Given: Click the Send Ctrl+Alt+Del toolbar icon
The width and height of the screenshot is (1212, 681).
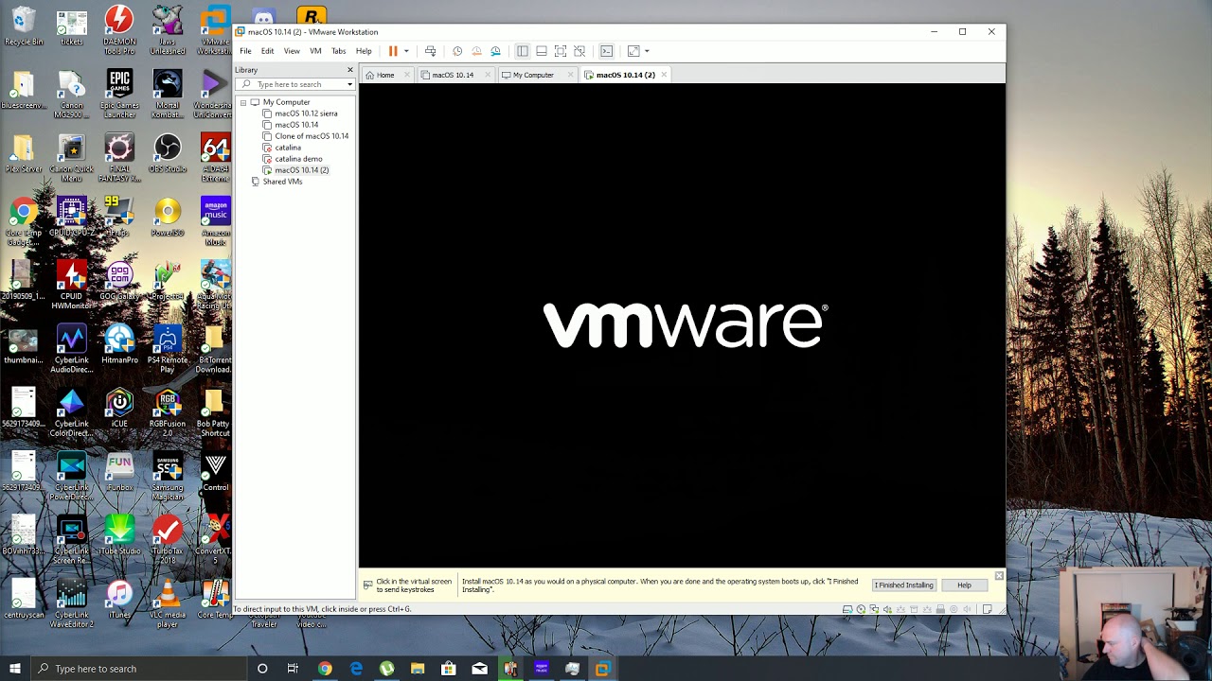Looking at the screenshot, I should pyautogui.click(x=430, y=51).
